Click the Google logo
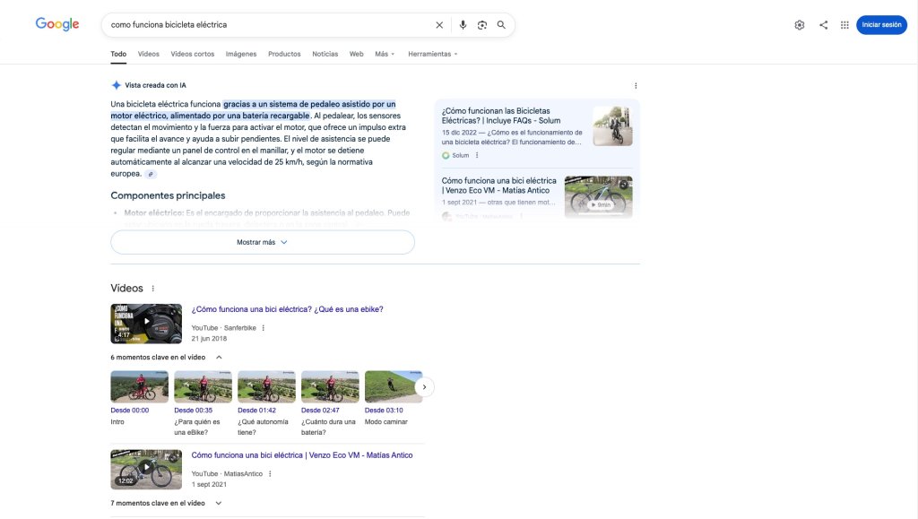Screen dimensions: 918x519 point(57,24)
